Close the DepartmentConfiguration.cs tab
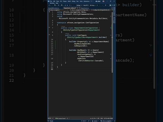Screen dimensions: 163x122 click(x=79, y=8)
